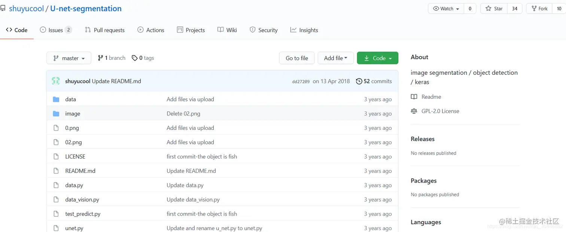The image size is (566, 232).
Task: Click the file icon next to data.py
Action: (x=56, y=185)
